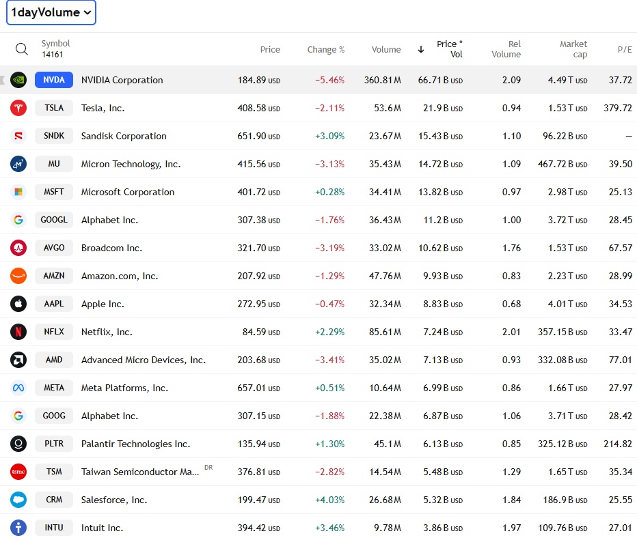
Task: Select the Sandisk Corporation company name
Action: pos(124,137)
